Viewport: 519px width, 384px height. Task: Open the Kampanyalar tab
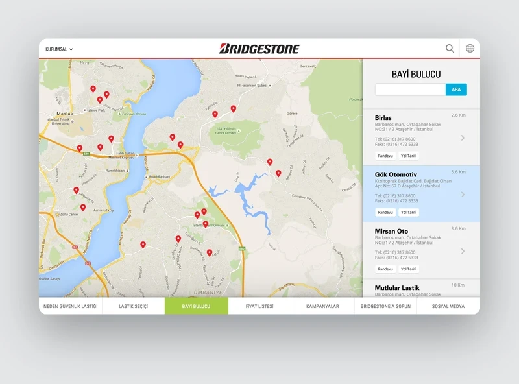coord(322,306)
